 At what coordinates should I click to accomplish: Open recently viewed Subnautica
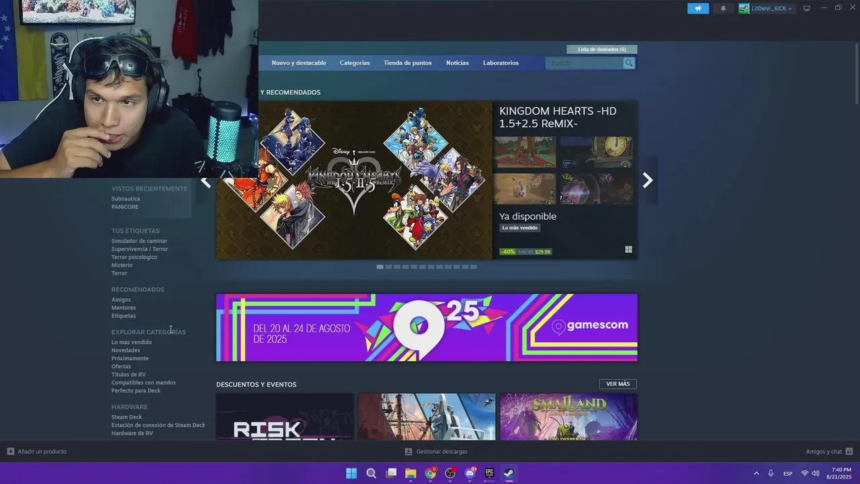point(126,199)
